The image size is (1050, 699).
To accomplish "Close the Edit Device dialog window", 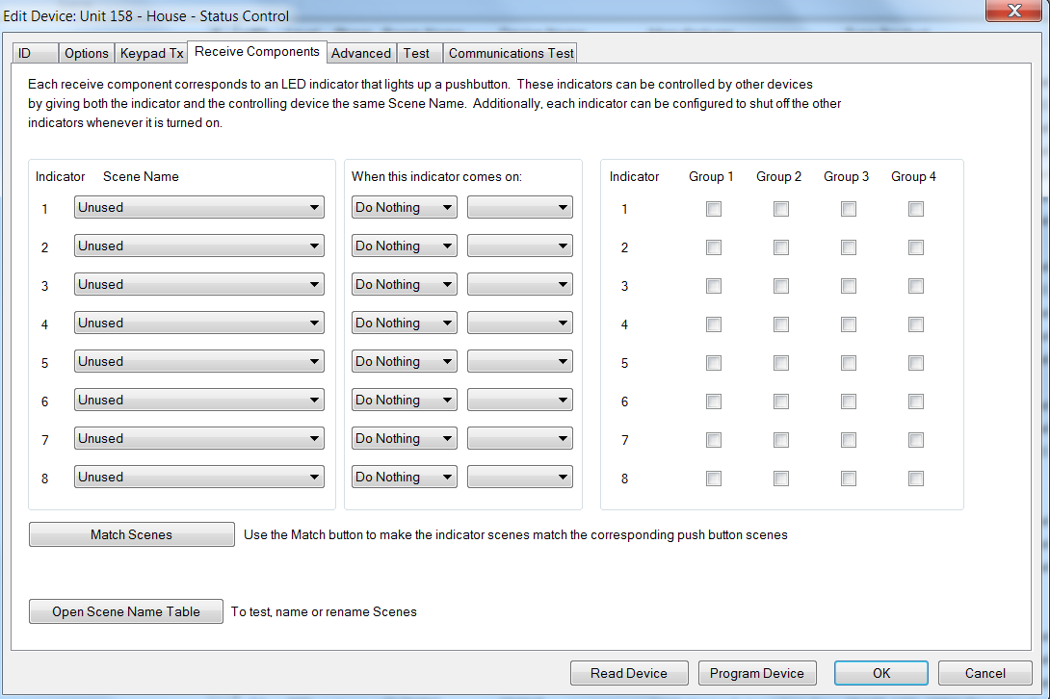I will [1014, 12].
